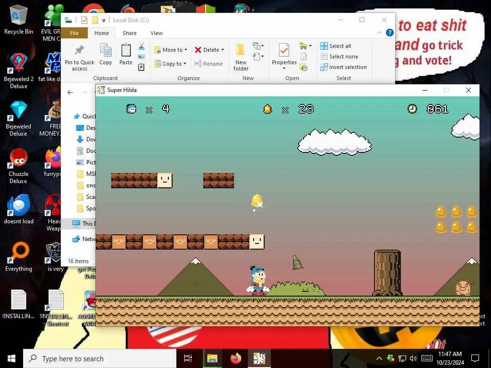This screenshot has height=368, width=491.
Task: Open Customize Quick Access Toolbar dropdown
Action: tap(104, 21)
